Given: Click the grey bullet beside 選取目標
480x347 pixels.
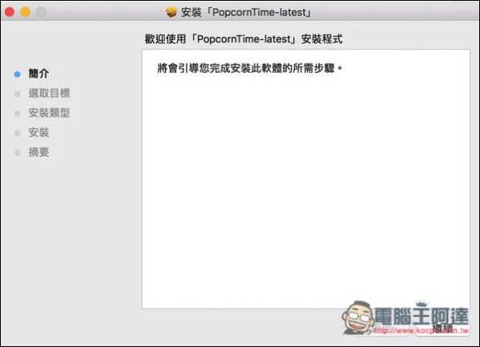Looking at the screenshot, I should tap(18, 94).
